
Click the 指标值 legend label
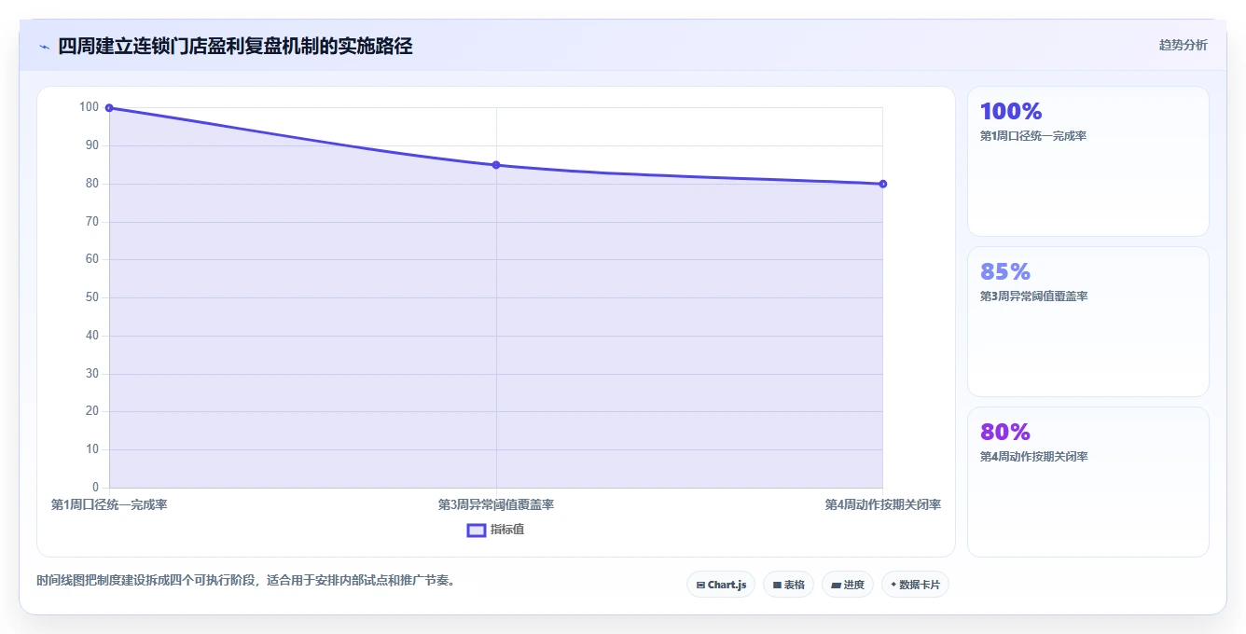(507, 530)
